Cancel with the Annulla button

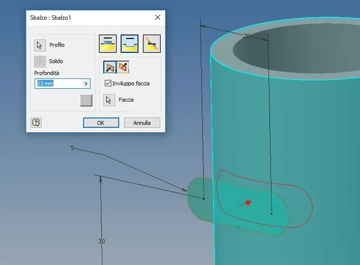(x=142, y=123)
